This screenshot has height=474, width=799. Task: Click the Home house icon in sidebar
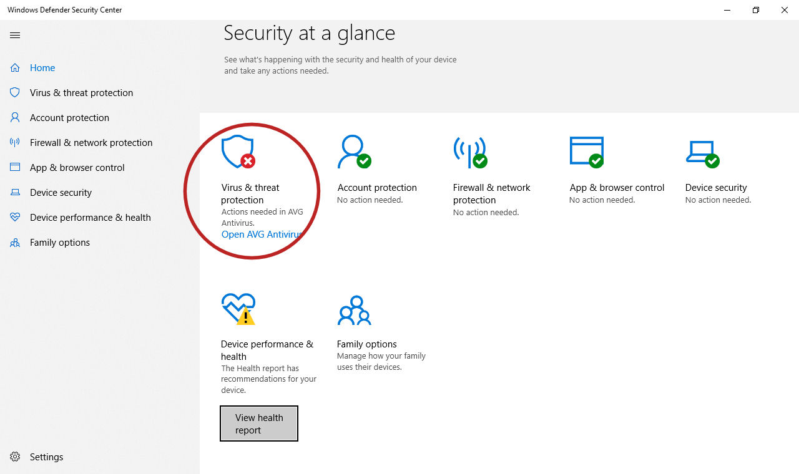15,67
